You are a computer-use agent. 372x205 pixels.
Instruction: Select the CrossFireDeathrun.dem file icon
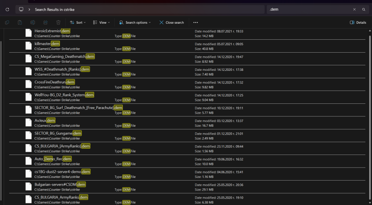tap(29, 84)
